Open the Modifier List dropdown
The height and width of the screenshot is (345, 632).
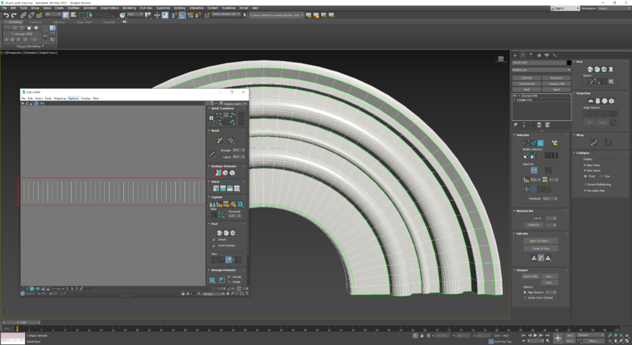[541, 70]
